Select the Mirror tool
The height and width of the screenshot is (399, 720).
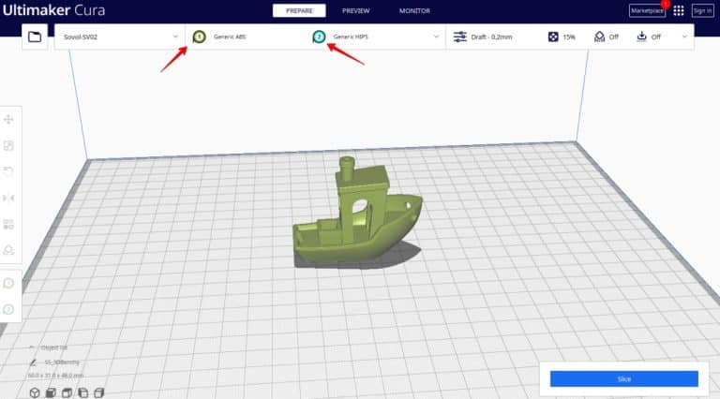coord(8,198)
